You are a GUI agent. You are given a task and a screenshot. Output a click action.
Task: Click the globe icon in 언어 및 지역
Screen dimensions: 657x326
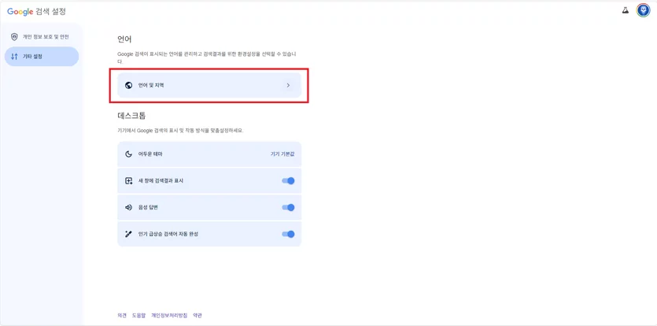point(128,85)
